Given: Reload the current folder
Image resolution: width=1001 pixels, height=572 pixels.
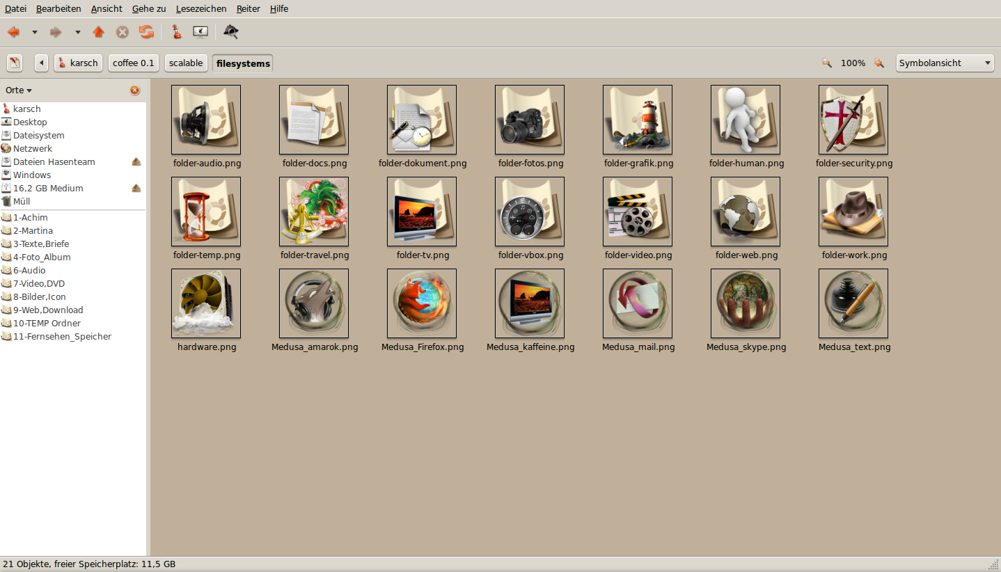Looking at the screenshot, I should (146, 32).
